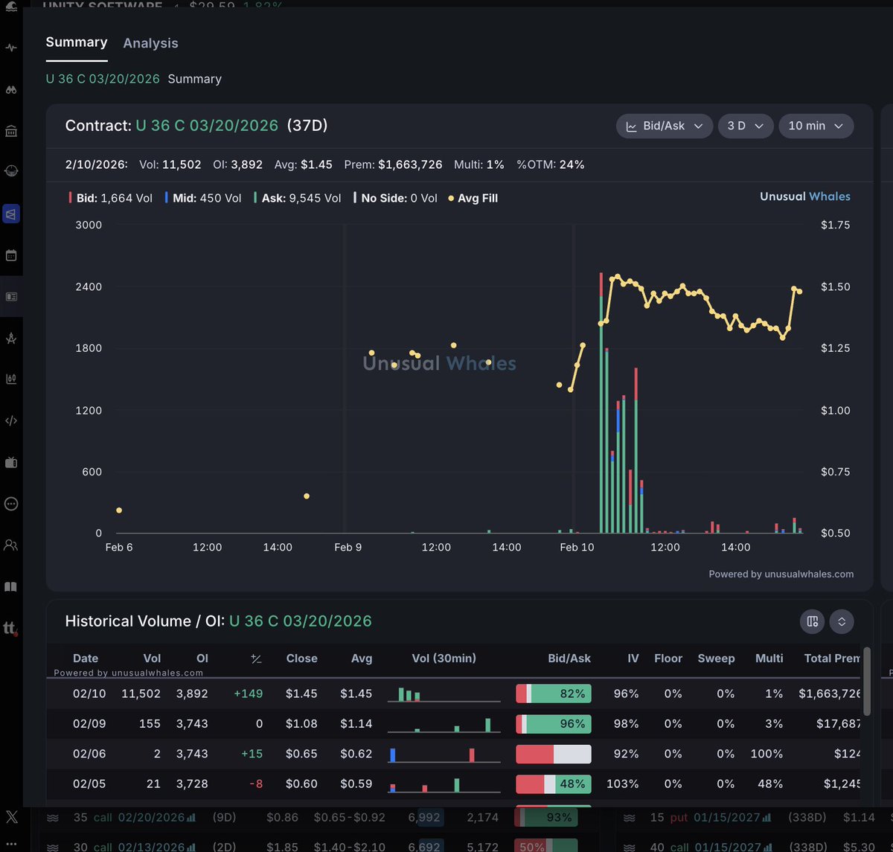Click the green contract name in Contract header

(207, 126)
